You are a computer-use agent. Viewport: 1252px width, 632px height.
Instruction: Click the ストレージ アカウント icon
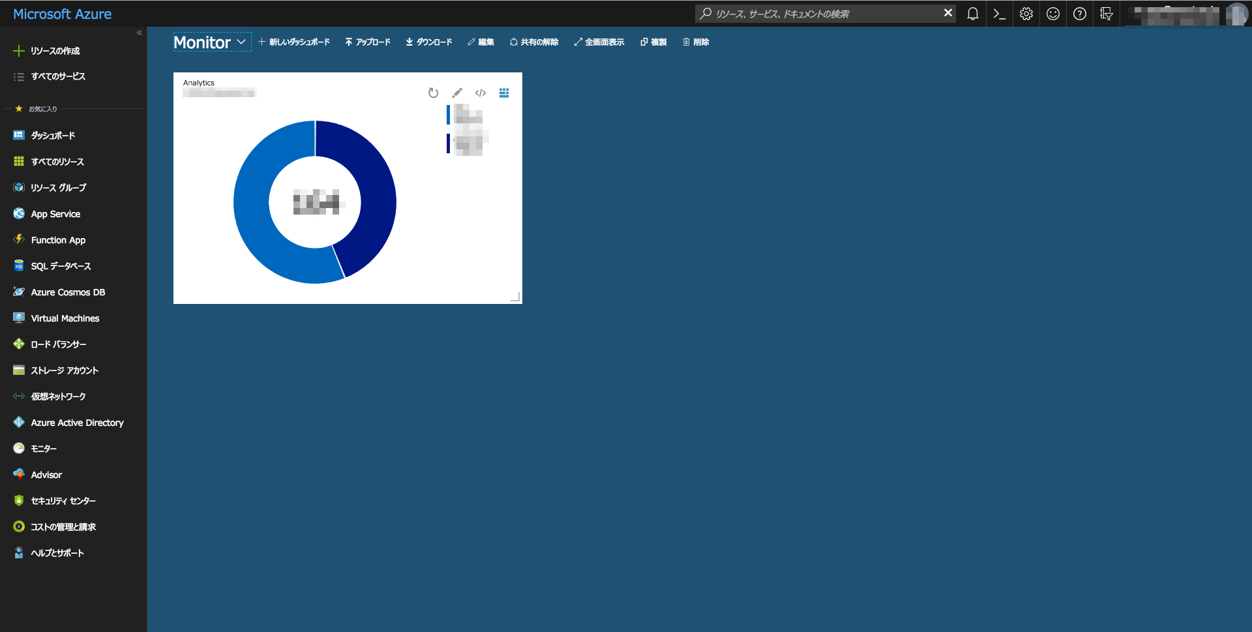19,370
